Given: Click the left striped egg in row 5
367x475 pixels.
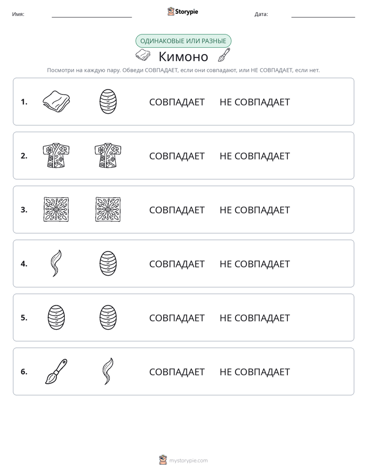Looking at the screenshot, I should click(x=57, y=318).
